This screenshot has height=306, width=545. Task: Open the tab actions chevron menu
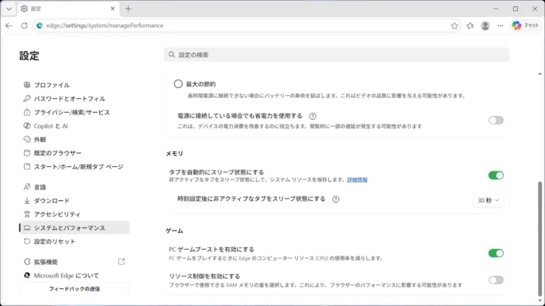tap(9, 8)
